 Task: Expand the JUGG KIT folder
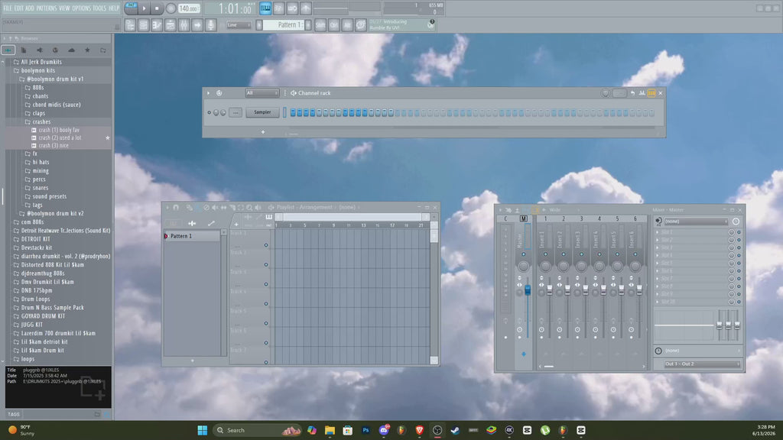(31, 325)
